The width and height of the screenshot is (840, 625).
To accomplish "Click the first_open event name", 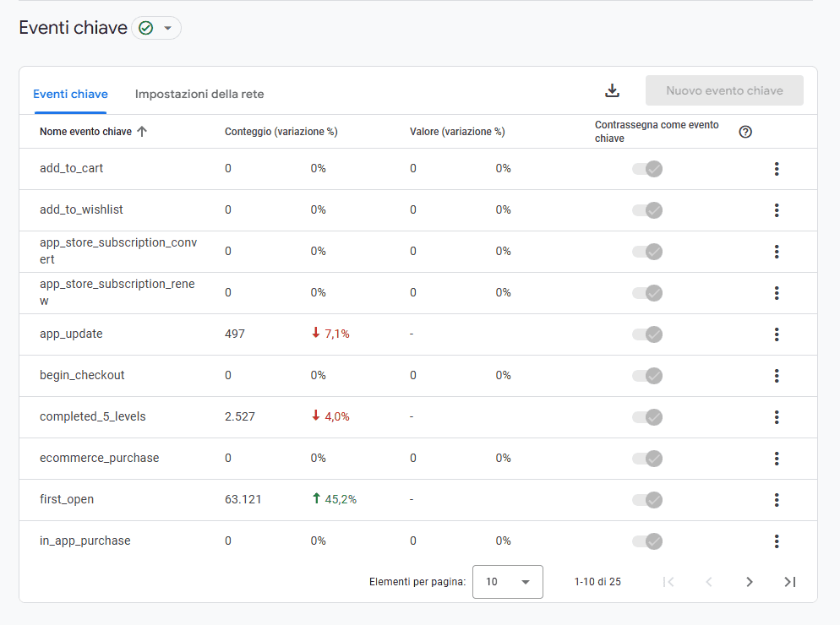I will (67, 499).
